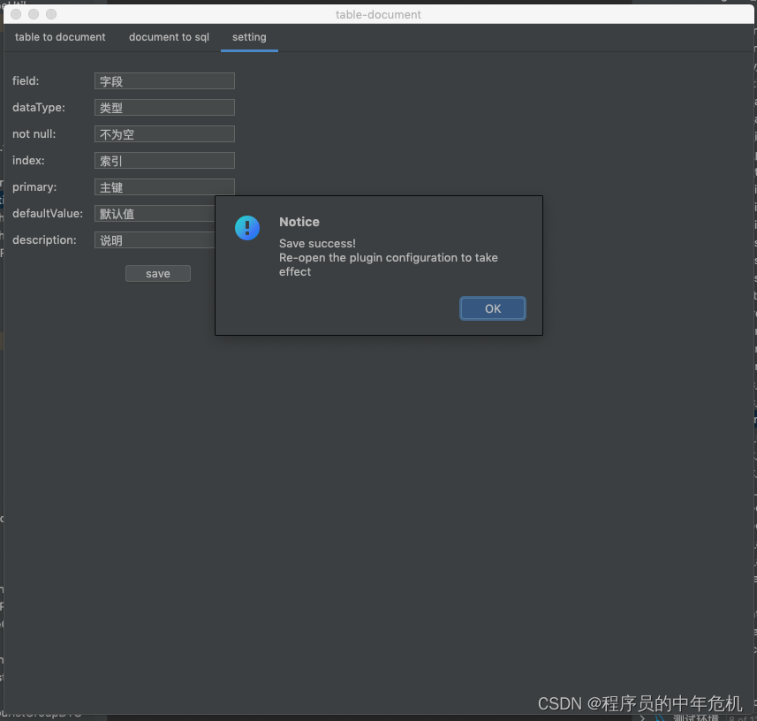Click the 'field:' label
Viewport: 757px width, 721px height.
tap(26, 80)
